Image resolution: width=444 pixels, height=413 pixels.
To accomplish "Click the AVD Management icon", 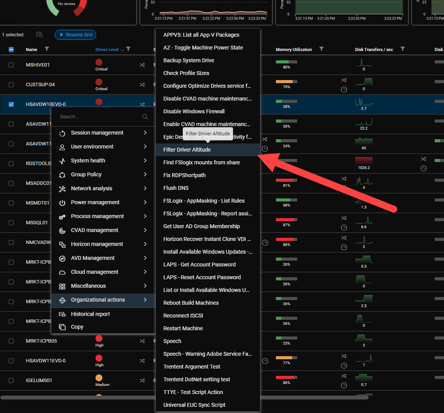I will coord(62,258).
